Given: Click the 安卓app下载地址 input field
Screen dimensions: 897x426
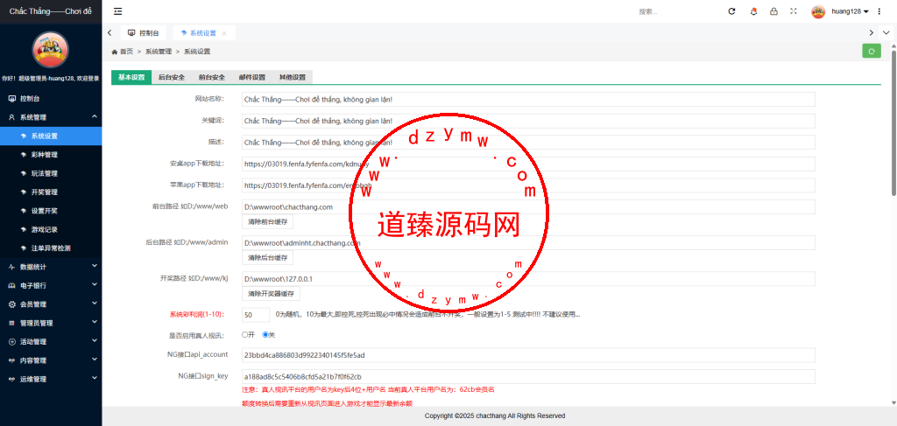Looking at the screenshot, I should coord(528,164).
